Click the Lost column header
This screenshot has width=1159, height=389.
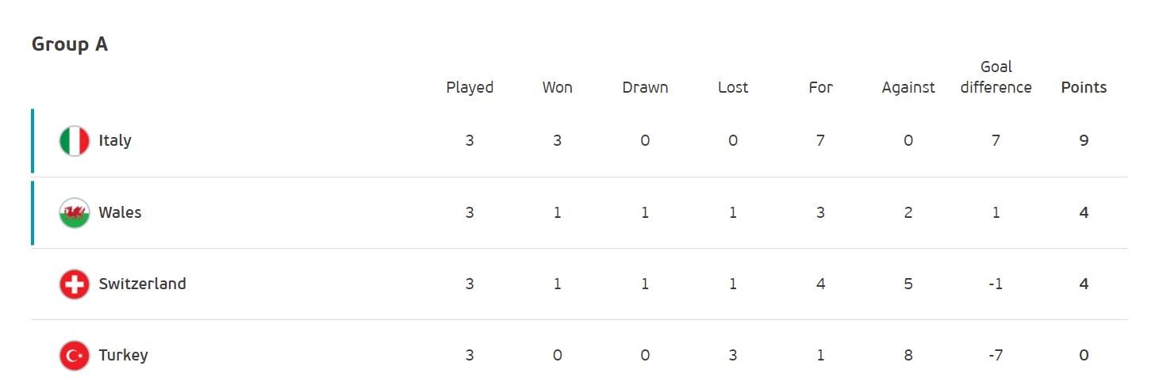tap(733, 88)
